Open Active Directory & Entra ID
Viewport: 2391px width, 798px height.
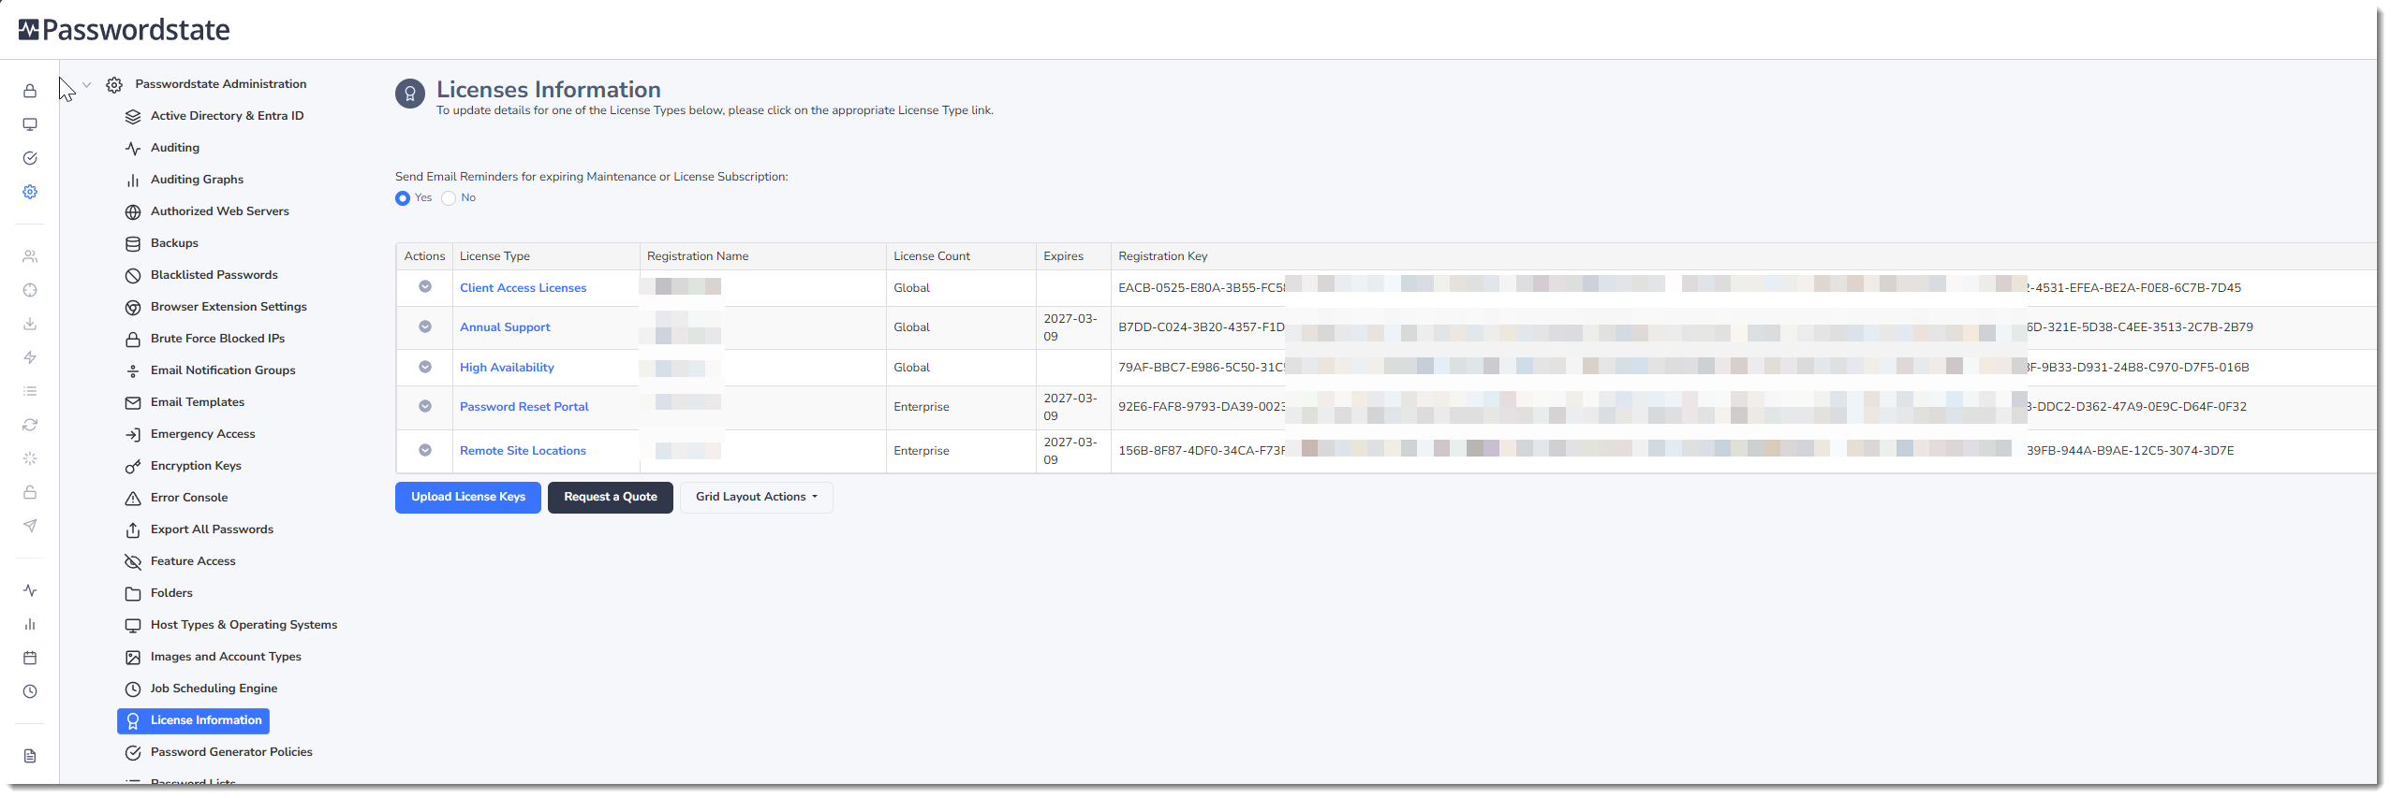pyautogui.click(x=228, y=116)
